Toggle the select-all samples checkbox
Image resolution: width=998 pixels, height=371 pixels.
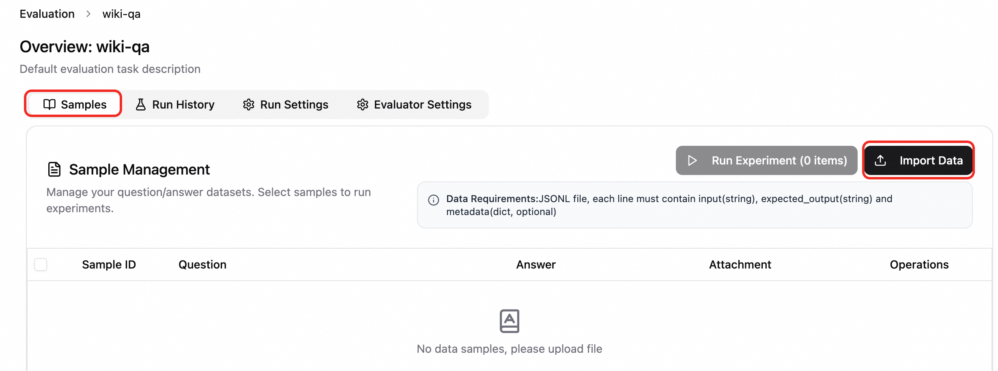(41, 264)
